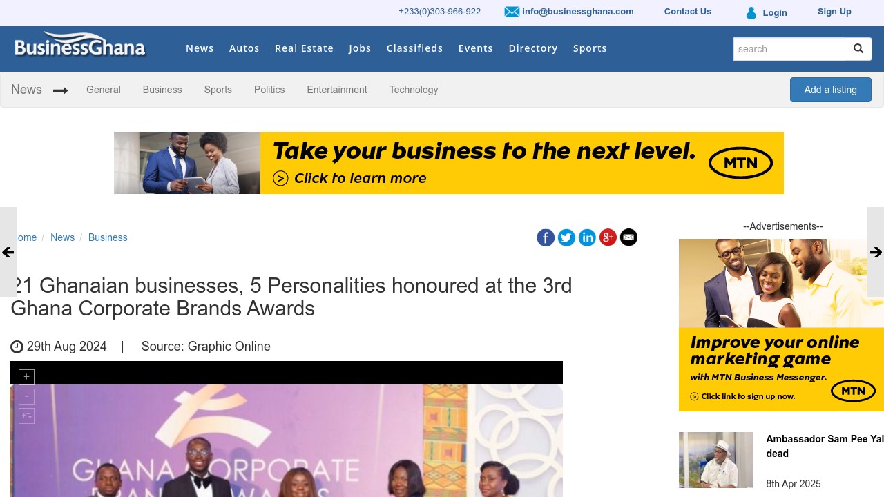
Task: Reset the article image view
Action: [x=26, y=416]
